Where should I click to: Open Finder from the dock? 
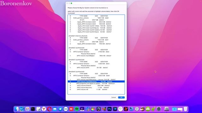point(16,109)
